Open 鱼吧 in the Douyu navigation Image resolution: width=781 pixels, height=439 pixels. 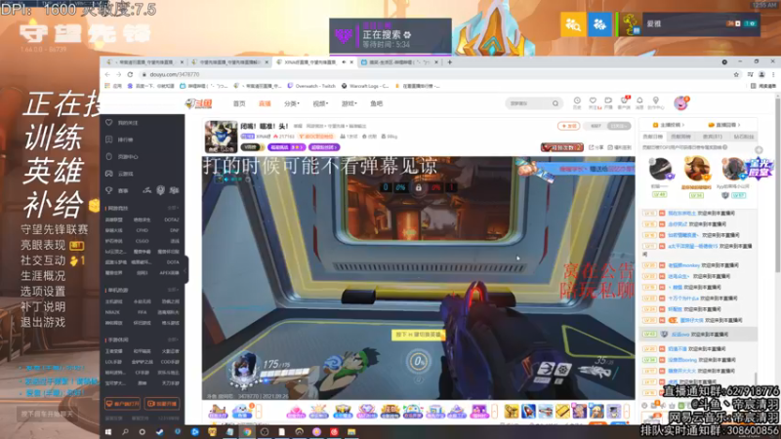(377, 103)
